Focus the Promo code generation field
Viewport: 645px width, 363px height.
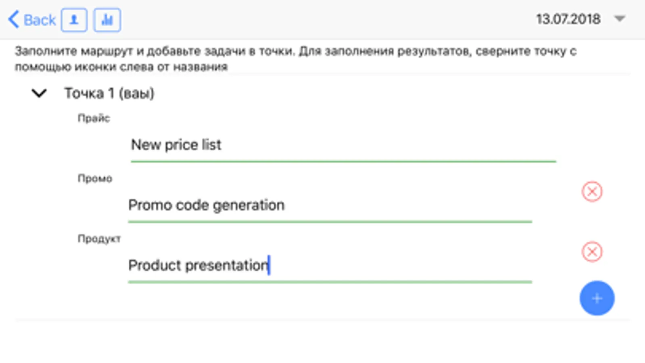click(x=330, y=205)
